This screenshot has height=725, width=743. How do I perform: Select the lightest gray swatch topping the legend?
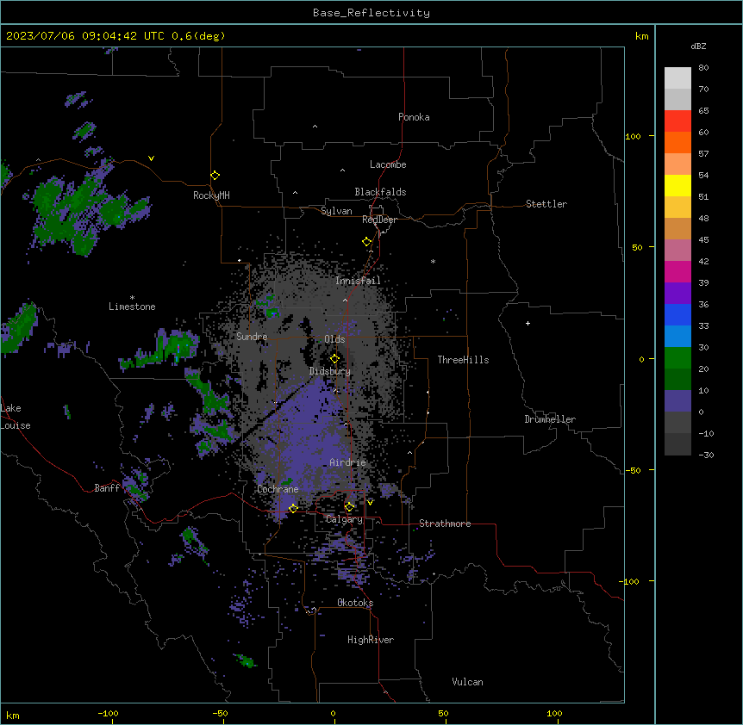[x=677, y=77]
